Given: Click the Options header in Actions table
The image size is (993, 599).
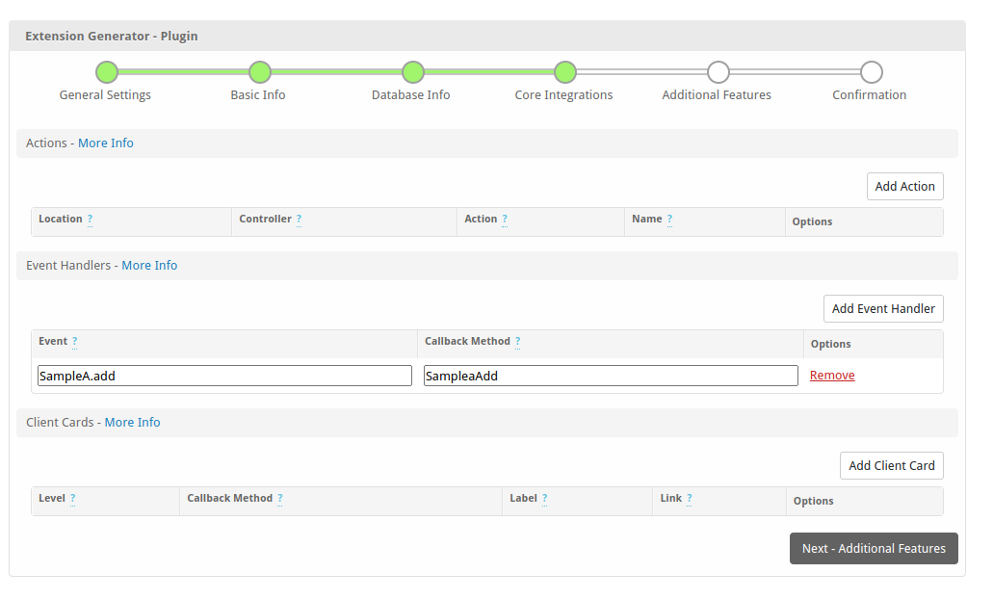Looking at the screenshot, I should point(813,221).
